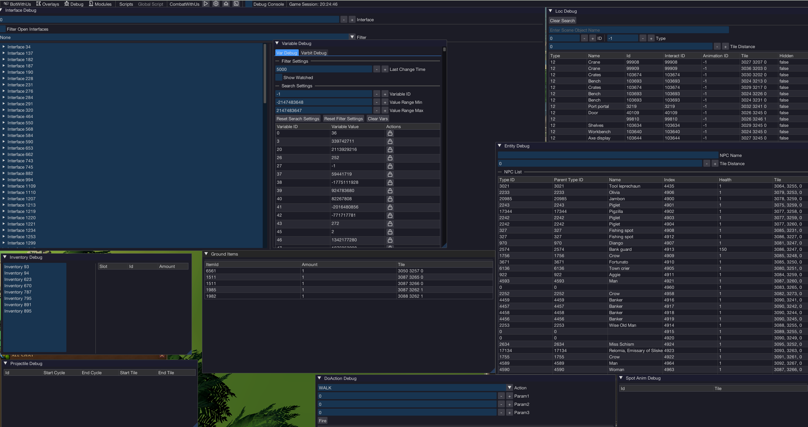Collapse the Loc Debug panel

(x=550, y=11)
